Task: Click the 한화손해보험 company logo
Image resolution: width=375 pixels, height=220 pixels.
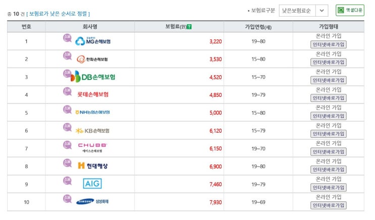Action: [92, 59]
